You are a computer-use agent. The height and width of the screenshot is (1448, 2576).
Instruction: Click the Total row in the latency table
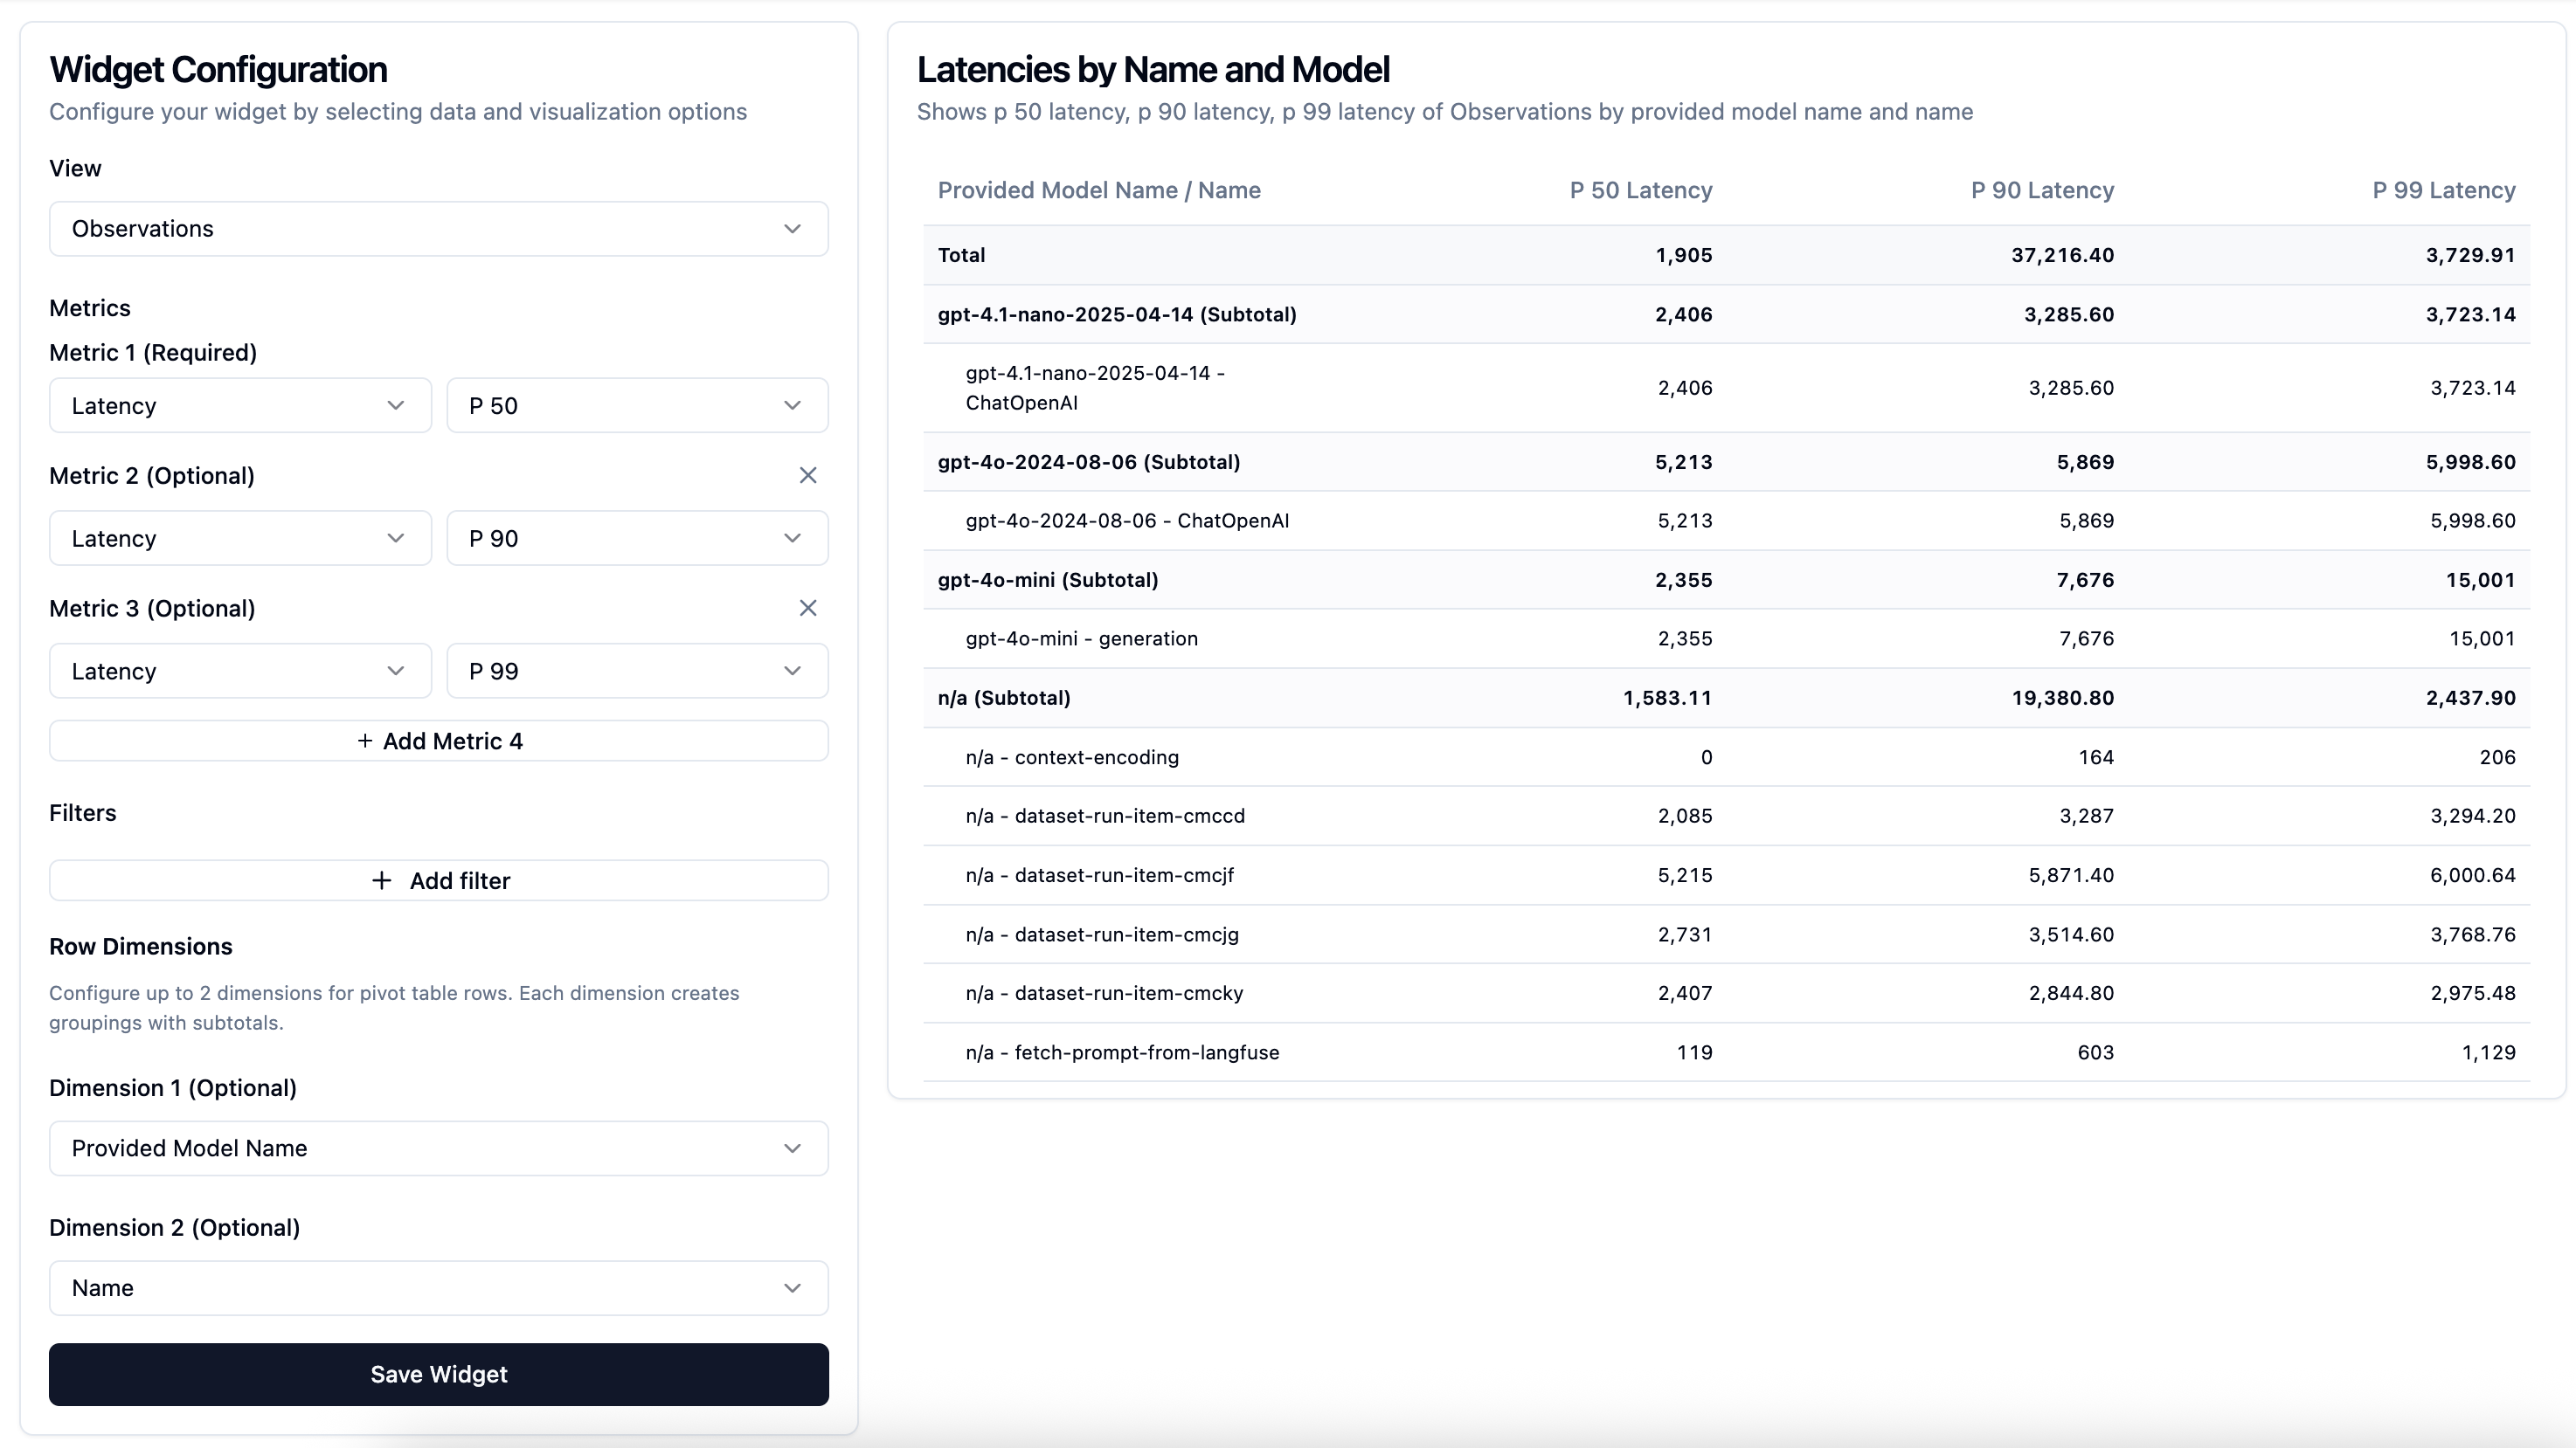(x=1500, y=255)
